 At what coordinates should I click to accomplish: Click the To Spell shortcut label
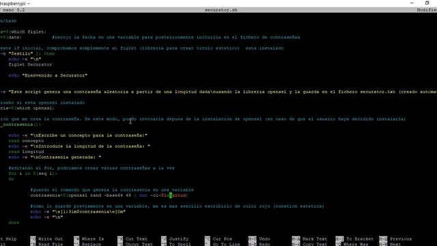tap(180, 244)
